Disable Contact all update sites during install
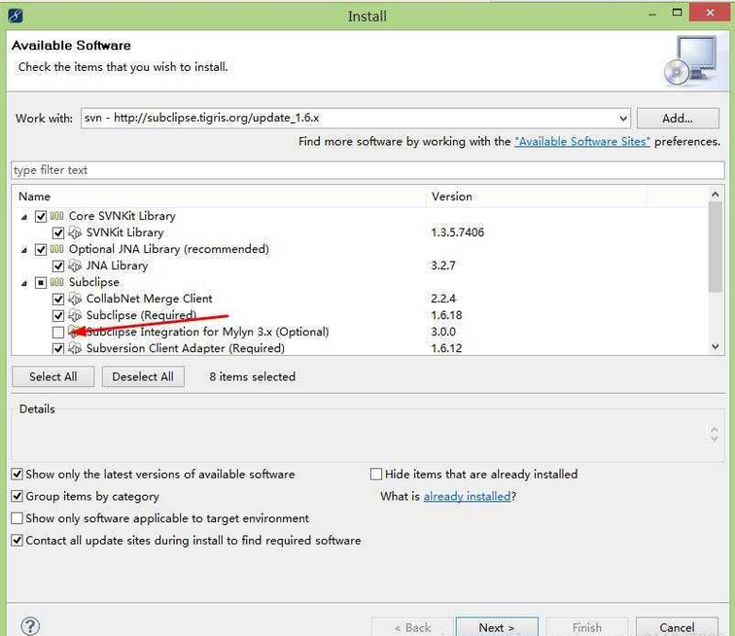This screenshot has height=636, width=735. tap(17, 541)
